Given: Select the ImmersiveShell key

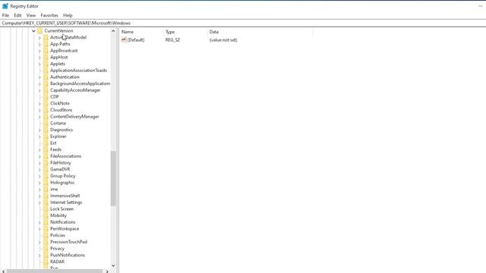Looking at the screenshot, I should point(65,196).
